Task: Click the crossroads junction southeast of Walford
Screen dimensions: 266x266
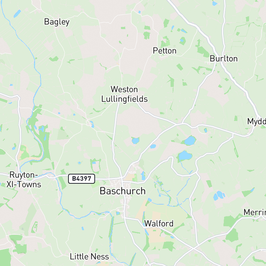Action: point(194,248)
